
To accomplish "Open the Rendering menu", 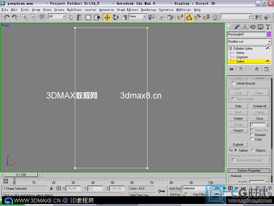I will pyautogui.click(x=148, y=10).
